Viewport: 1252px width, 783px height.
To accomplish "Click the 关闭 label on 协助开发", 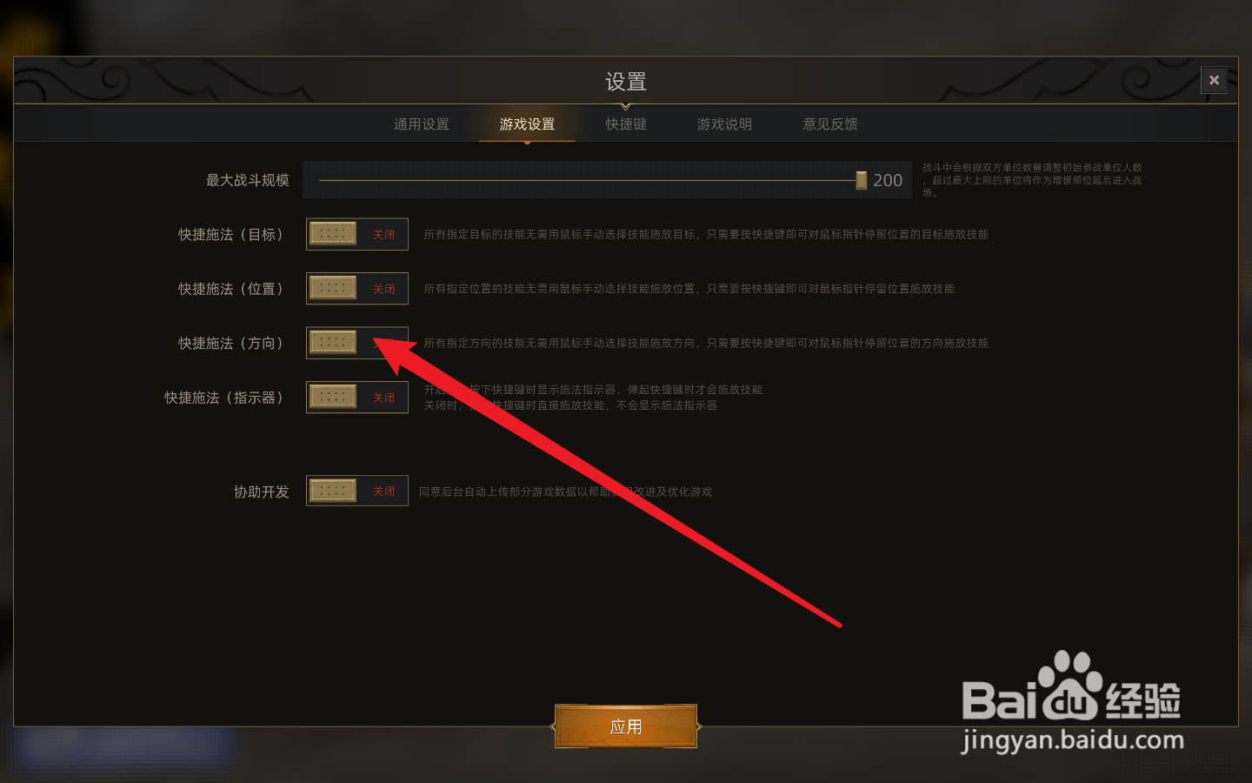I will [383, 492].
